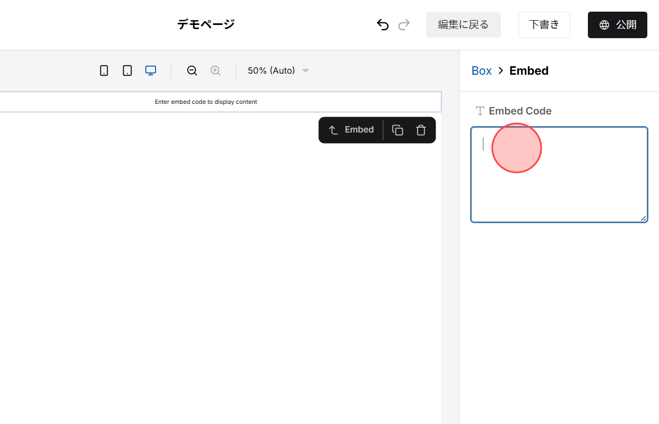This screenshot has height=424, width=659.
Task: Expand zoom options with the chevron arrow
Action: [305, 70]
